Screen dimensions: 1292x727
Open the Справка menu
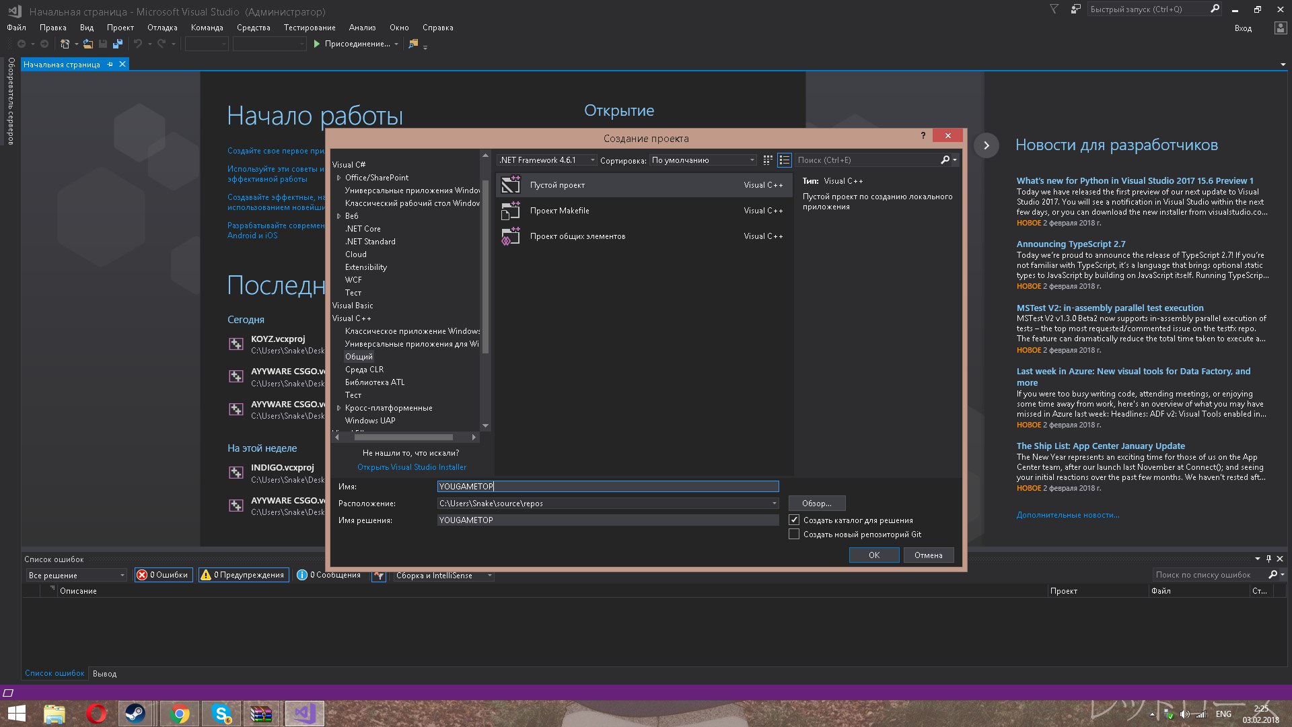437,28
